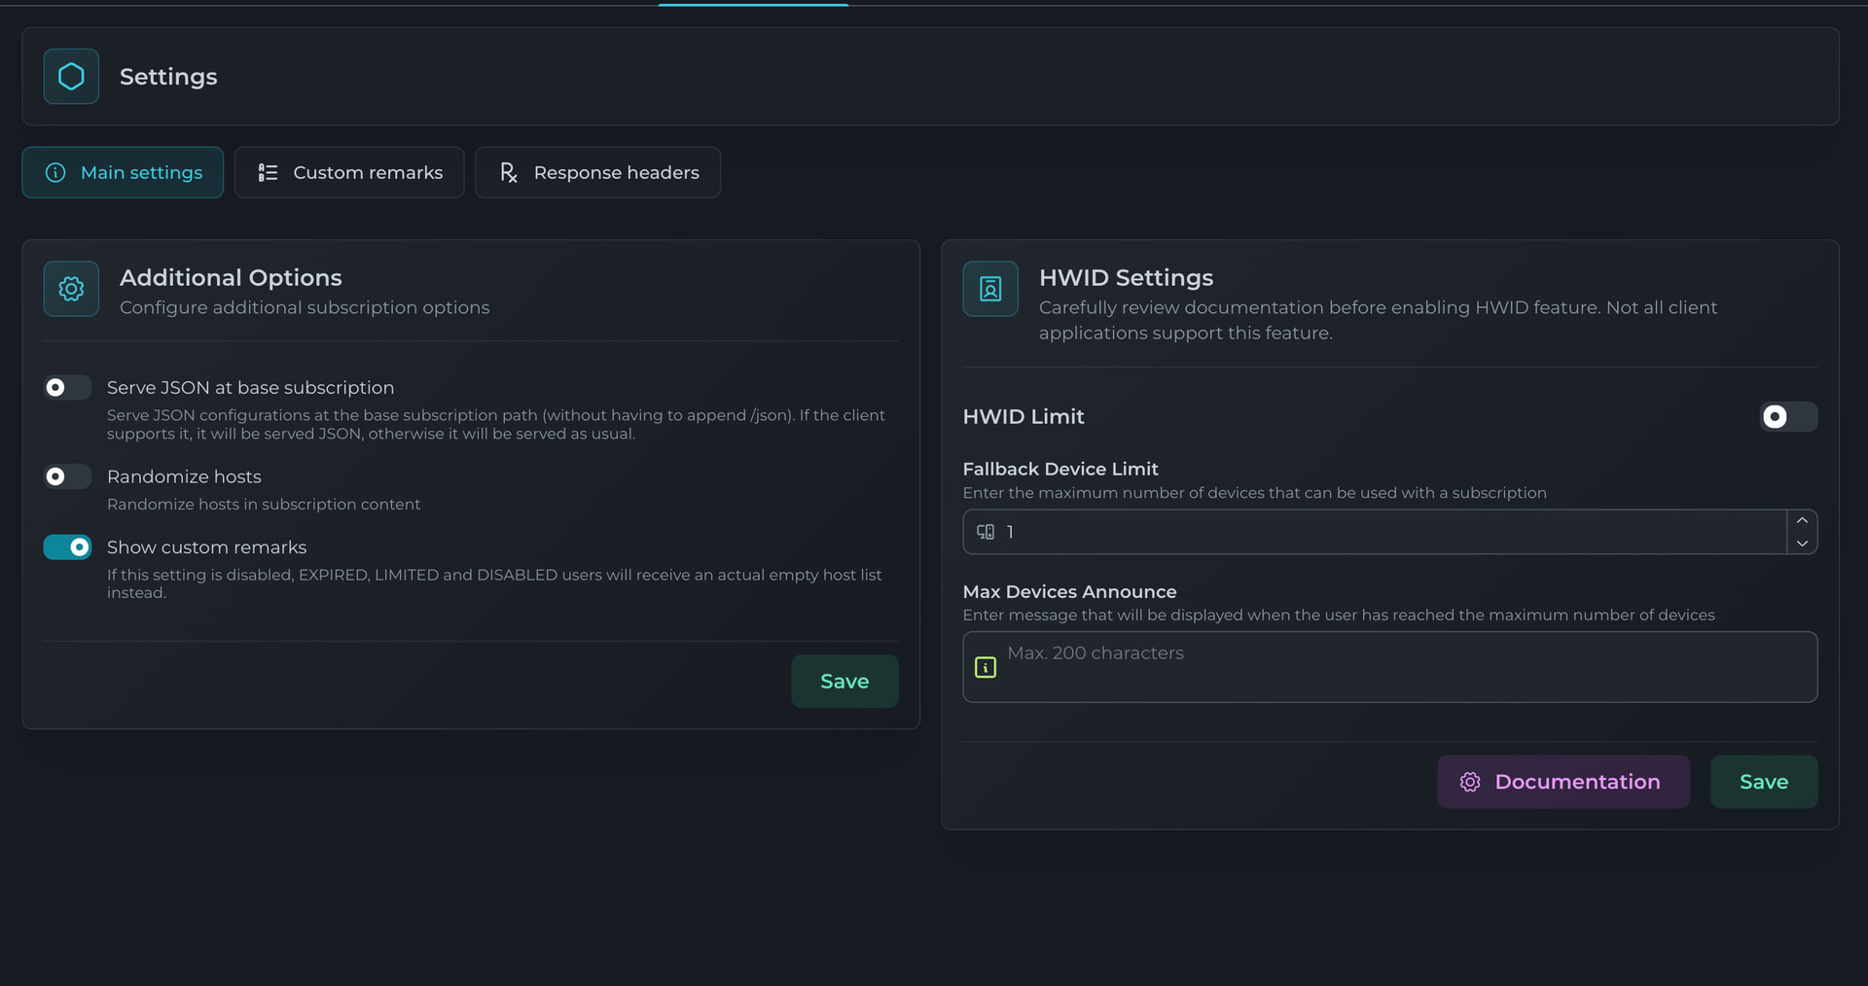The image size is (1868, 986).
Task: Click the 'If this setting is disabled' description
Action: 494,583
